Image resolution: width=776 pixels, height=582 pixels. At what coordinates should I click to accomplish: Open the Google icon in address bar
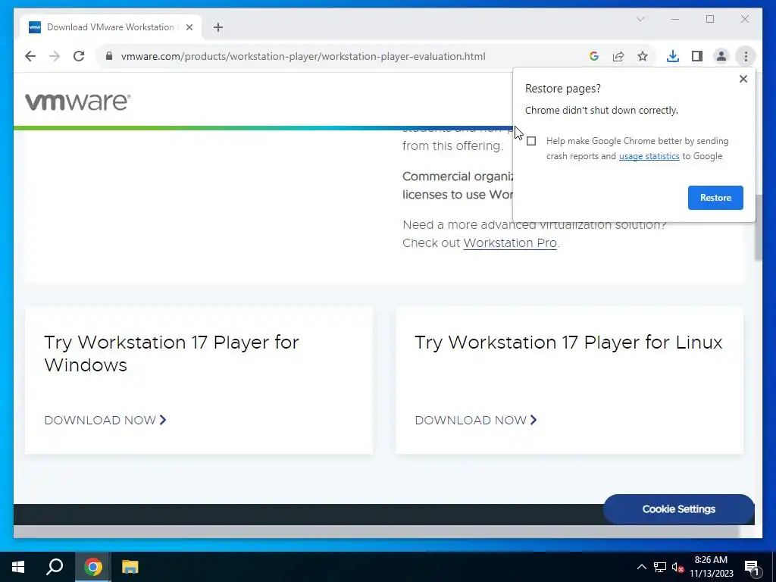tap(594, 56)
